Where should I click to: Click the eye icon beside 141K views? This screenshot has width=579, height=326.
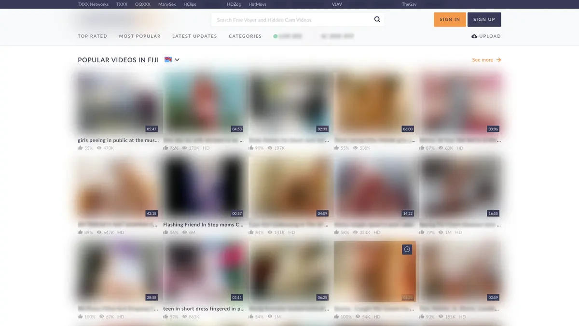(x=270, y=232)
